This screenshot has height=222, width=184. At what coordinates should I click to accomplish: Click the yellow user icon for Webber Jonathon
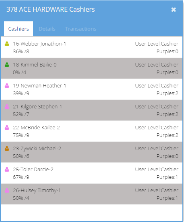tap(7, 44)
